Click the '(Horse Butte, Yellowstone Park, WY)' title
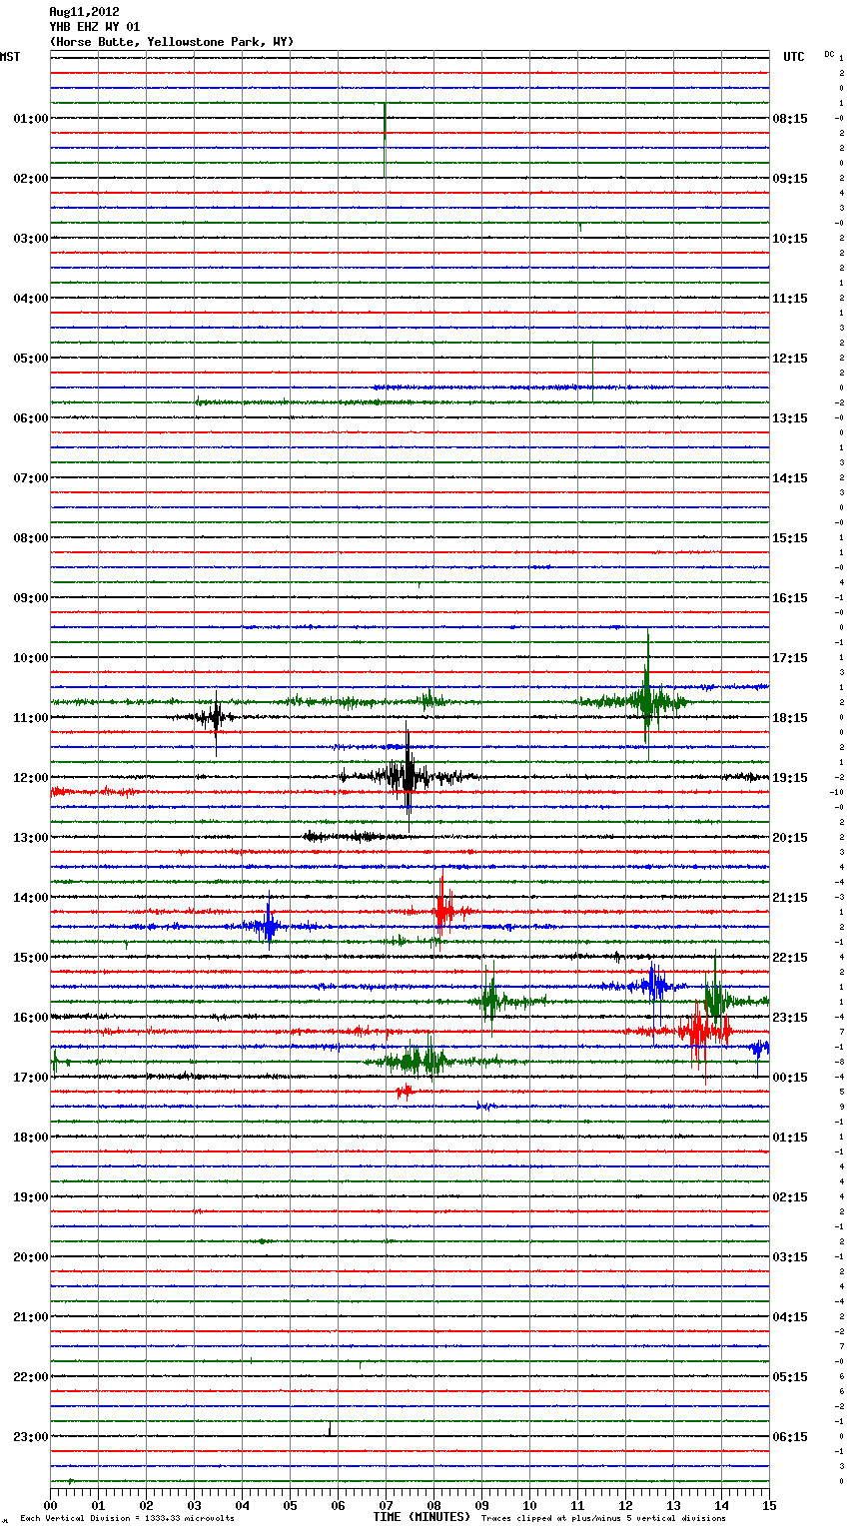Viewport: 849px width, 1532px height. tap(171, 42)
